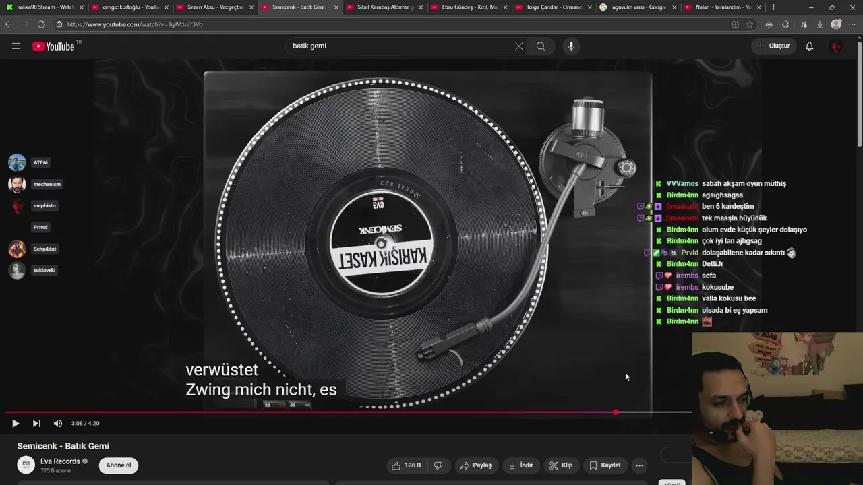Click chat message 'kokusube'
This screenshot has height=485, width=863.
tap(717, 287)
